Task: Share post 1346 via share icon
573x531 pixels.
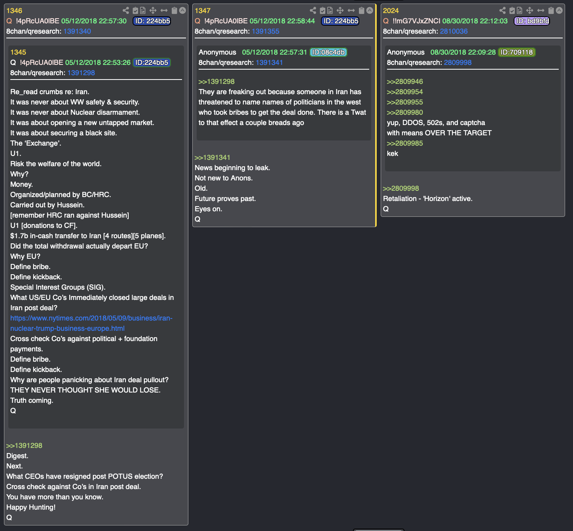Action: 126,11
